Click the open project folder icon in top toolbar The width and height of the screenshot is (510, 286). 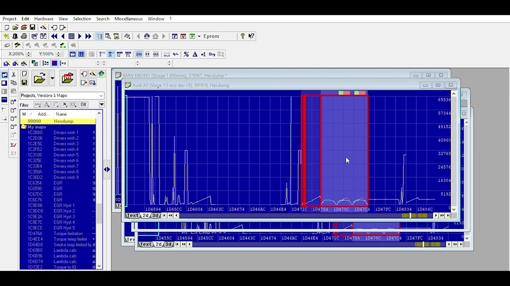15,27
